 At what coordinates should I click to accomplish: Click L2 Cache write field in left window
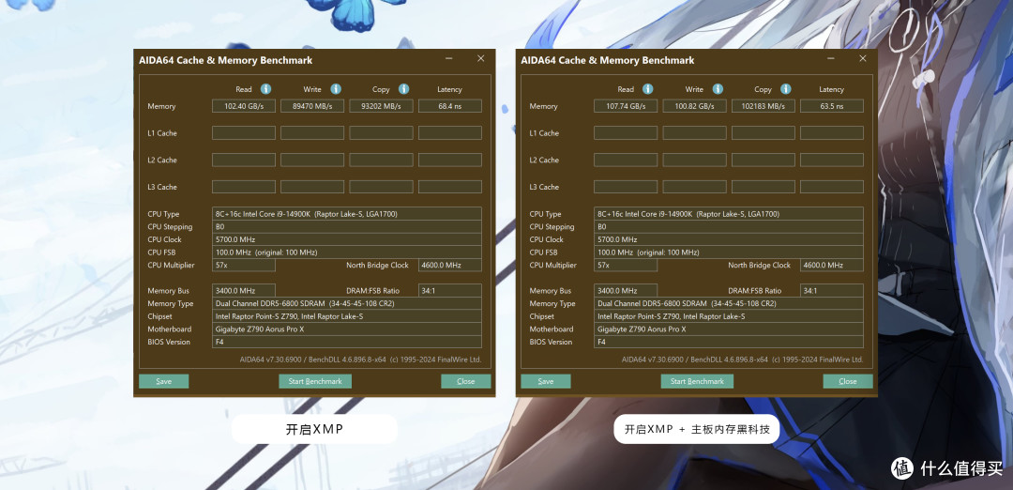click(x=312, y=160)
